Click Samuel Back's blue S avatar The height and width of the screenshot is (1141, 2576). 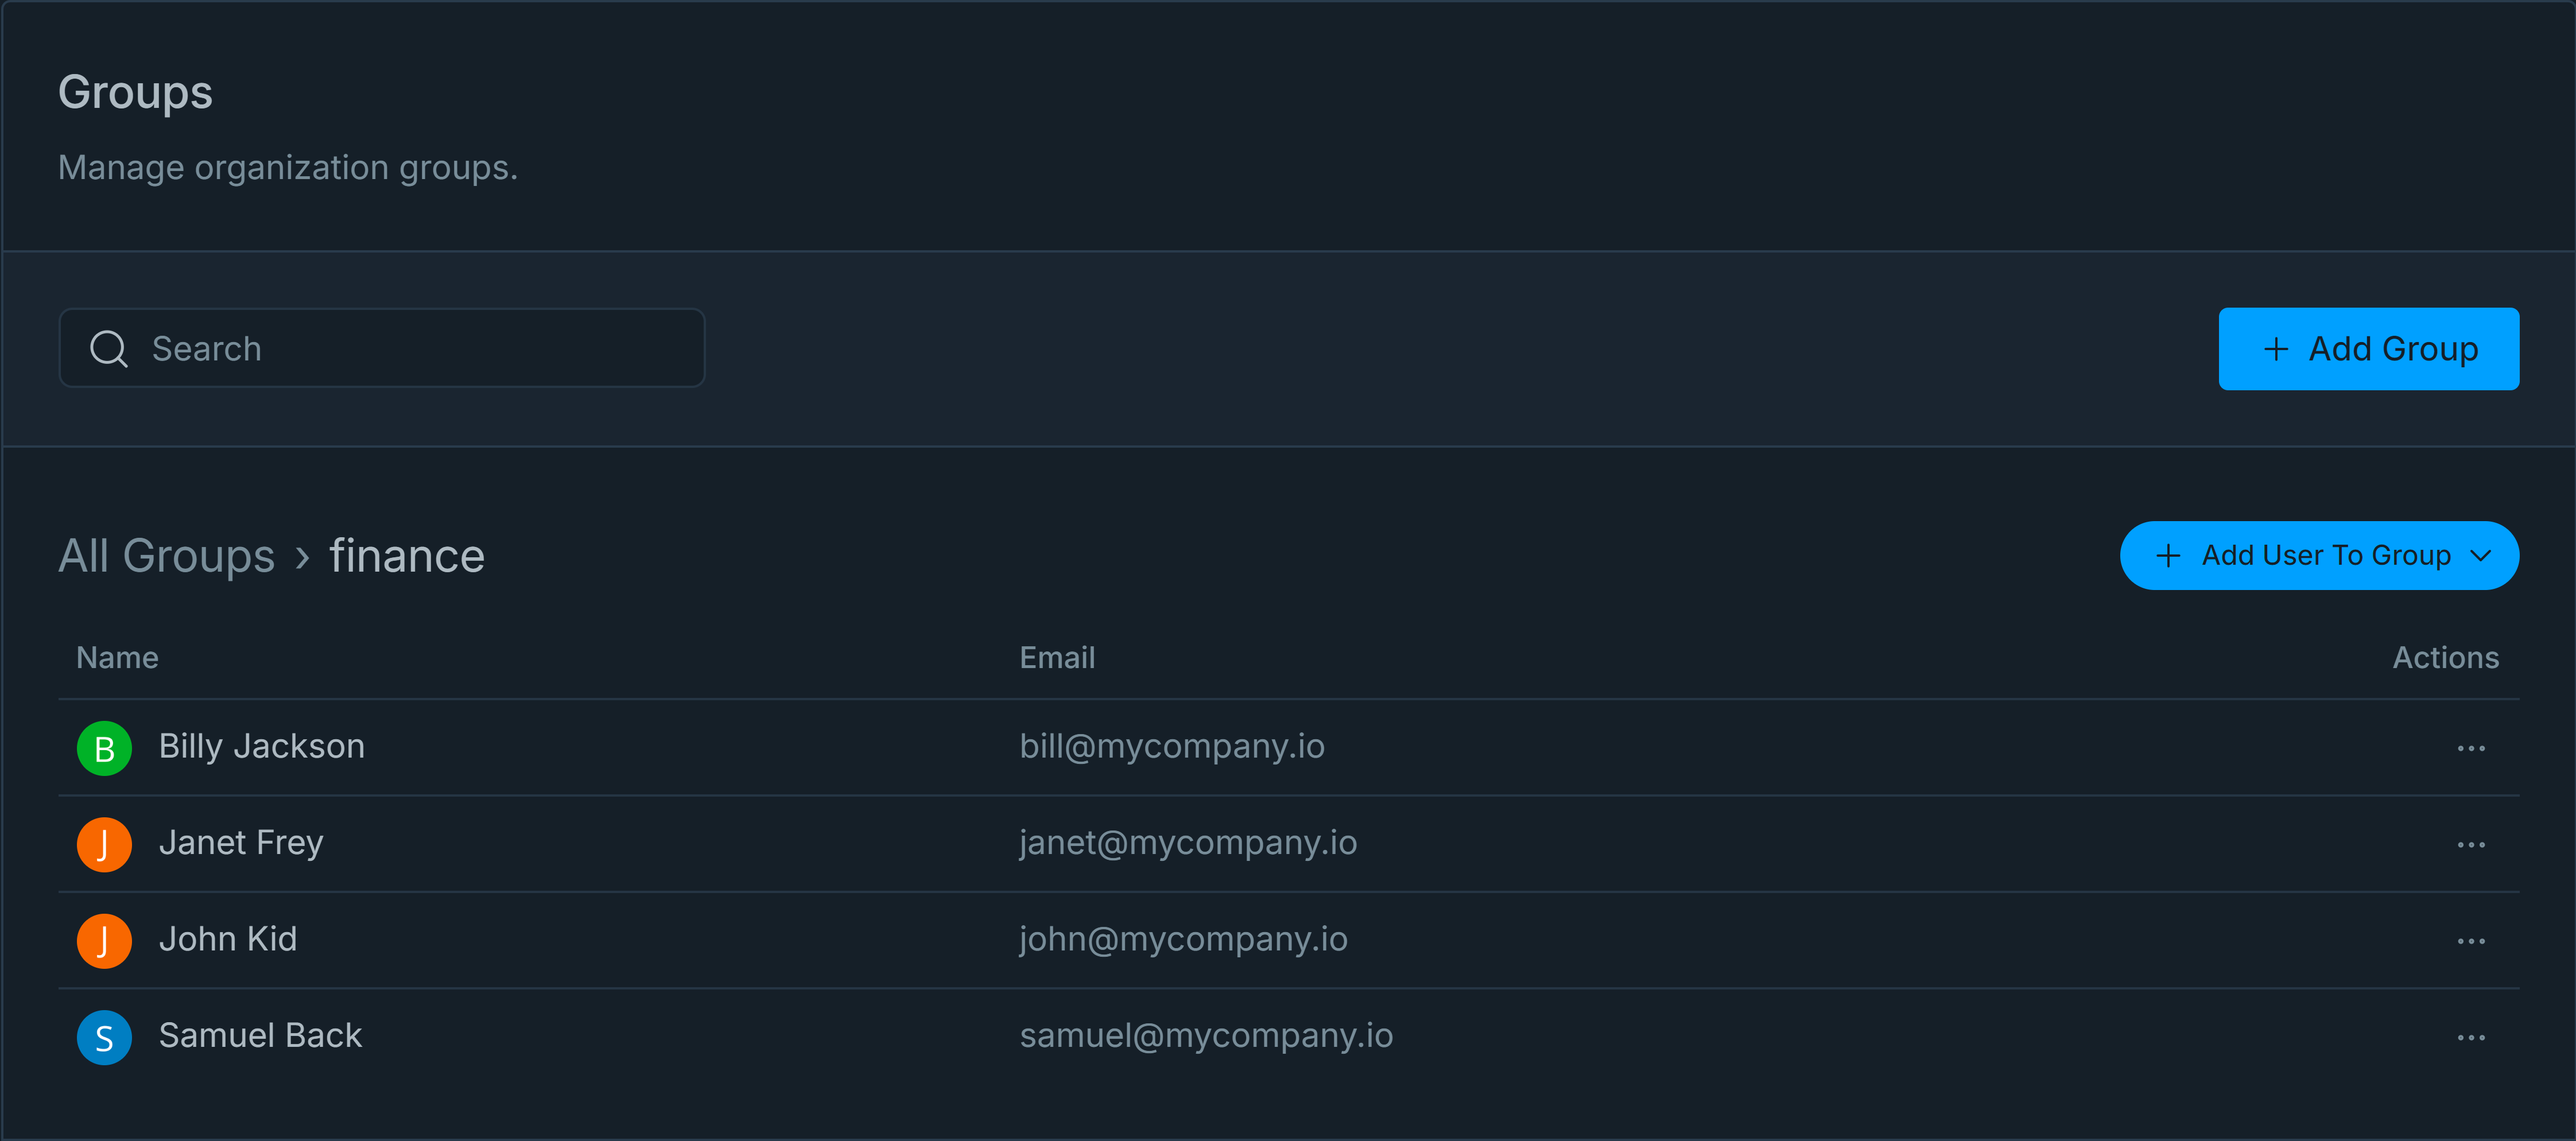click(104, 1038)
